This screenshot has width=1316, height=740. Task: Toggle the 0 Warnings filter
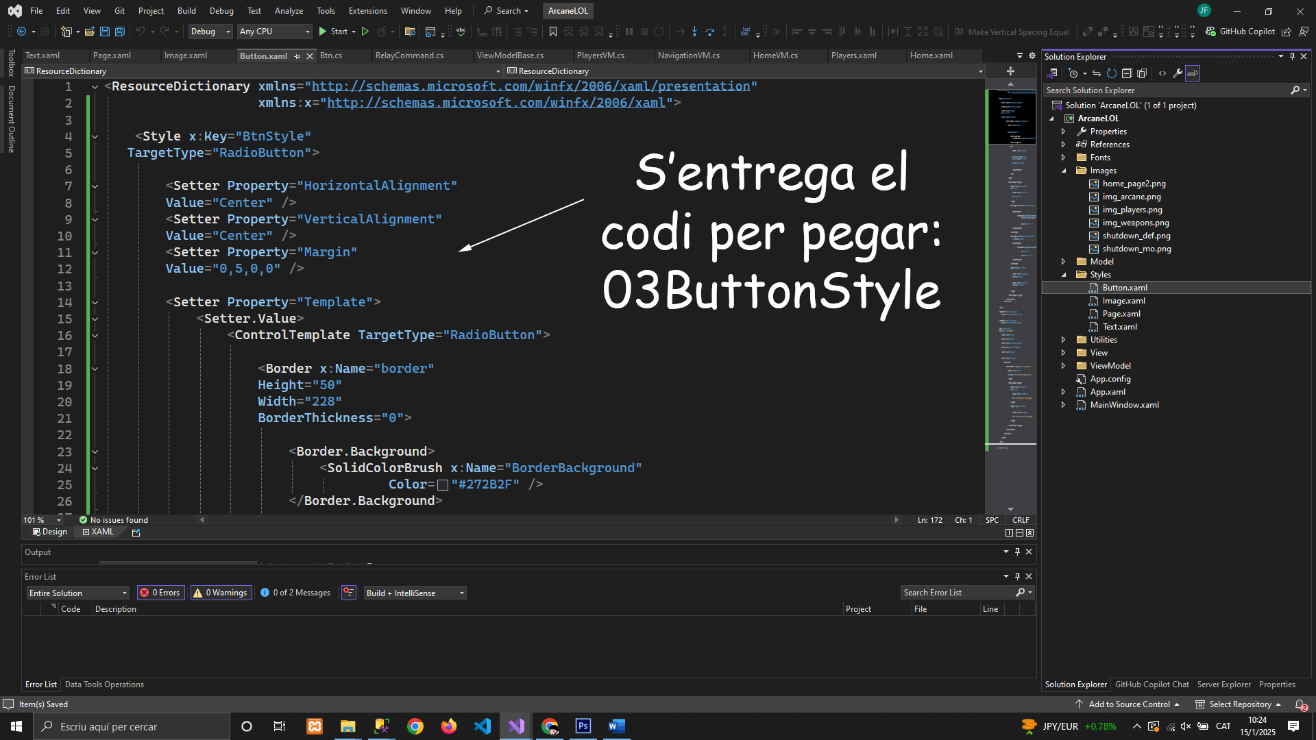coord(221,593)
